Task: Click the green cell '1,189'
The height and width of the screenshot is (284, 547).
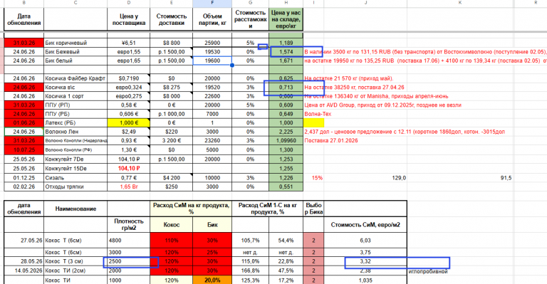Action: coord(286,43)
